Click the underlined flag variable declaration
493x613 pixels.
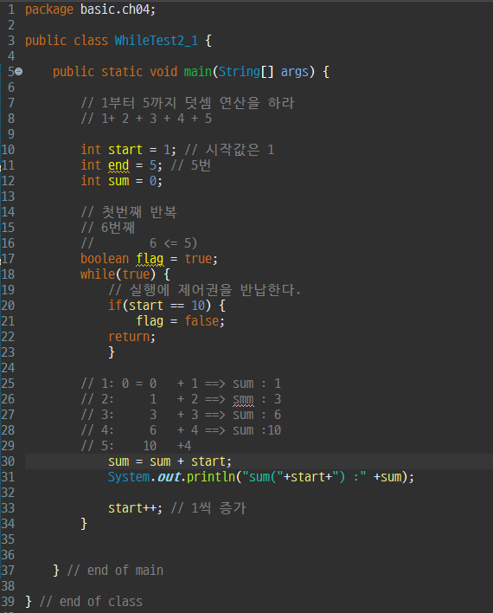[150, 259]
